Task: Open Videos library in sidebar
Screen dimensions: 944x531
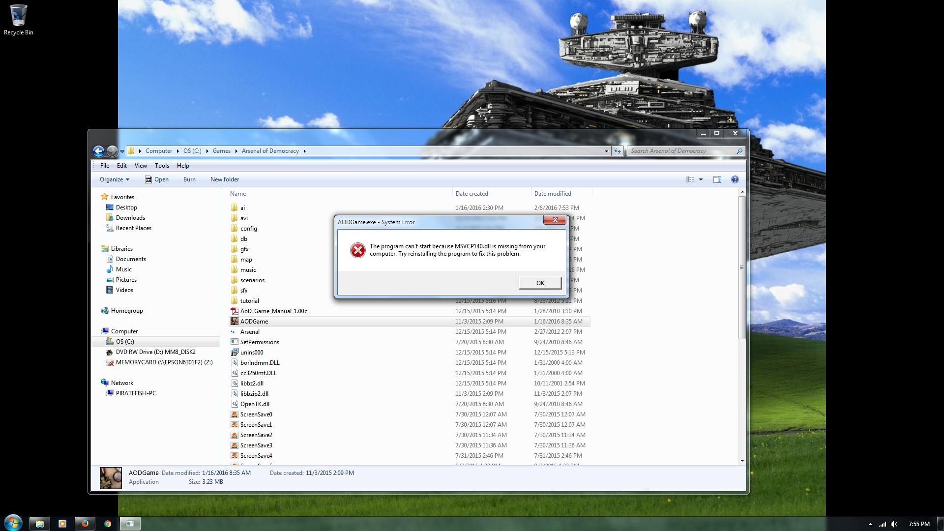Action: (124, 290)
